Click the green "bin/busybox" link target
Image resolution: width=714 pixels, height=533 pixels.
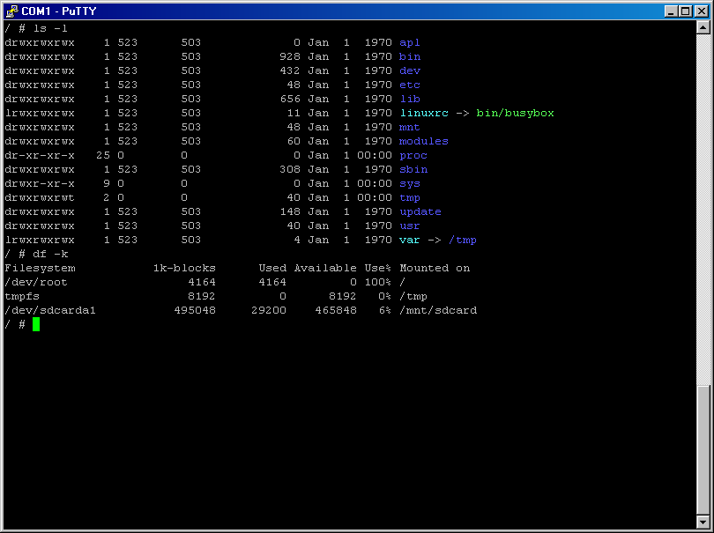click(515, 113)
